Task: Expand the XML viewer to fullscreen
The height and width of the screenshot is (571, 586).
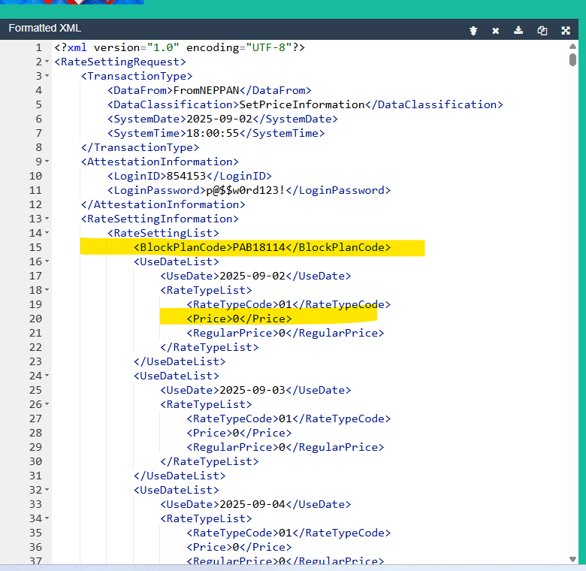Action: (566, 31)
